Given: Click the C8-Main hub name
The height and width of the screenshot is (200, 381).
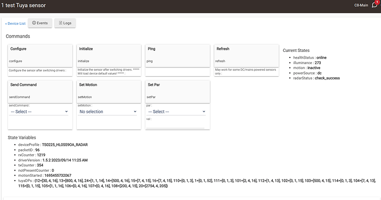Looking at the screenshot, I should tap(361, 5).
